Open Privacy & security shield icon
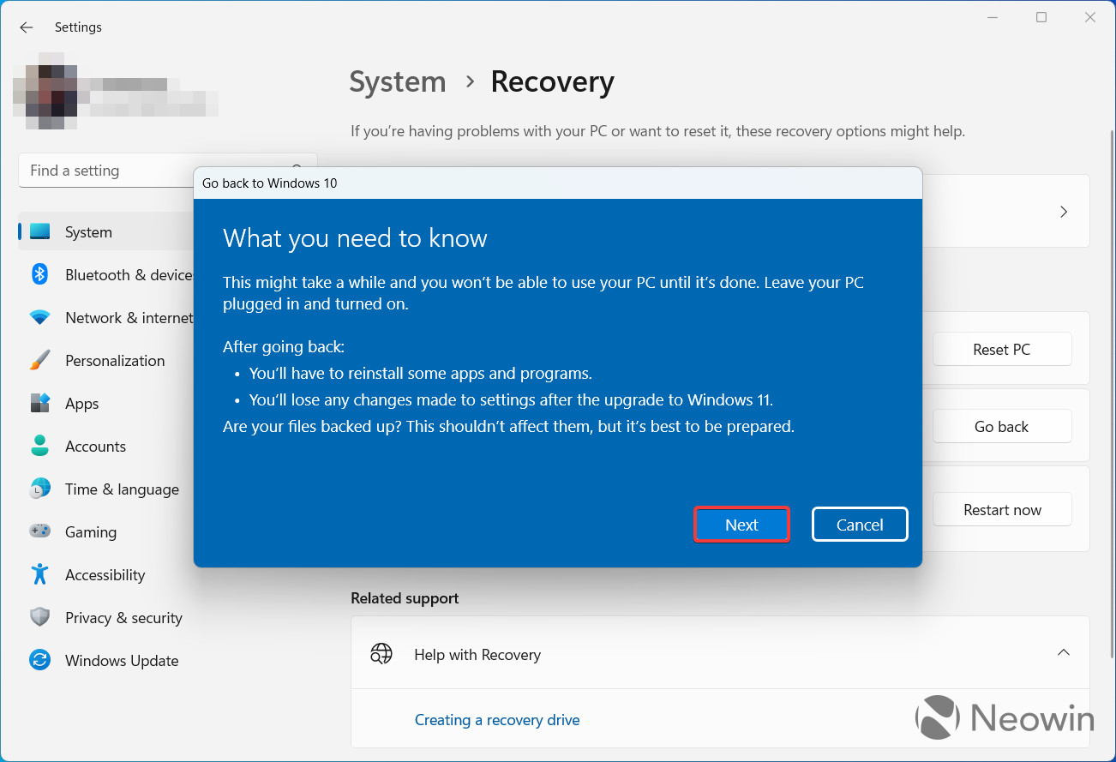The image size is (1116, 762). click(x=40, y=618)
